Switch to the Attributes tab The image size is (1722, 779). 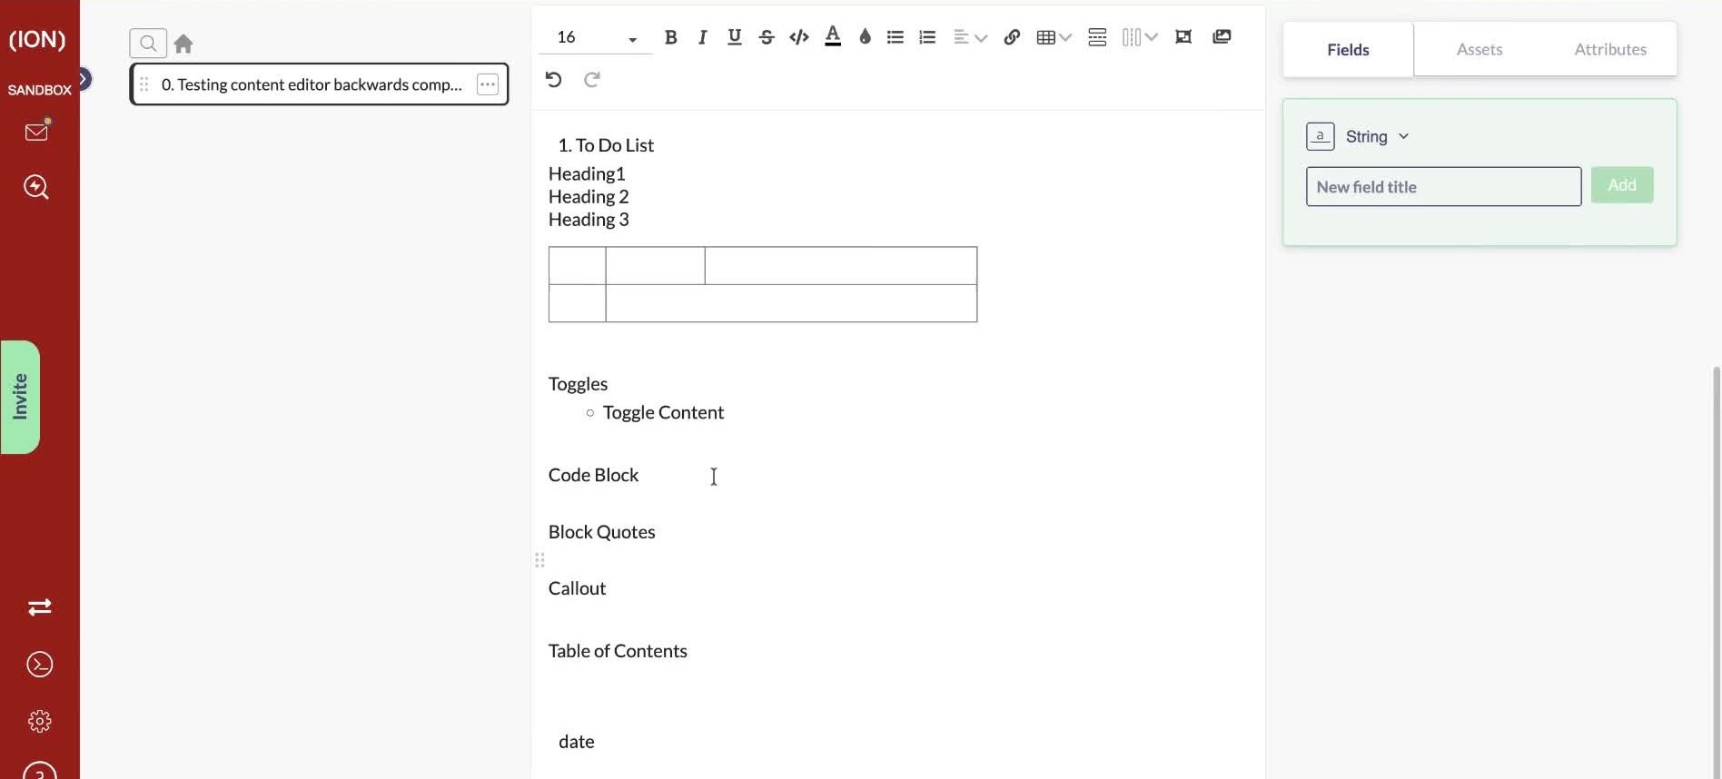pyautogui.click(x=1610, y=49)
